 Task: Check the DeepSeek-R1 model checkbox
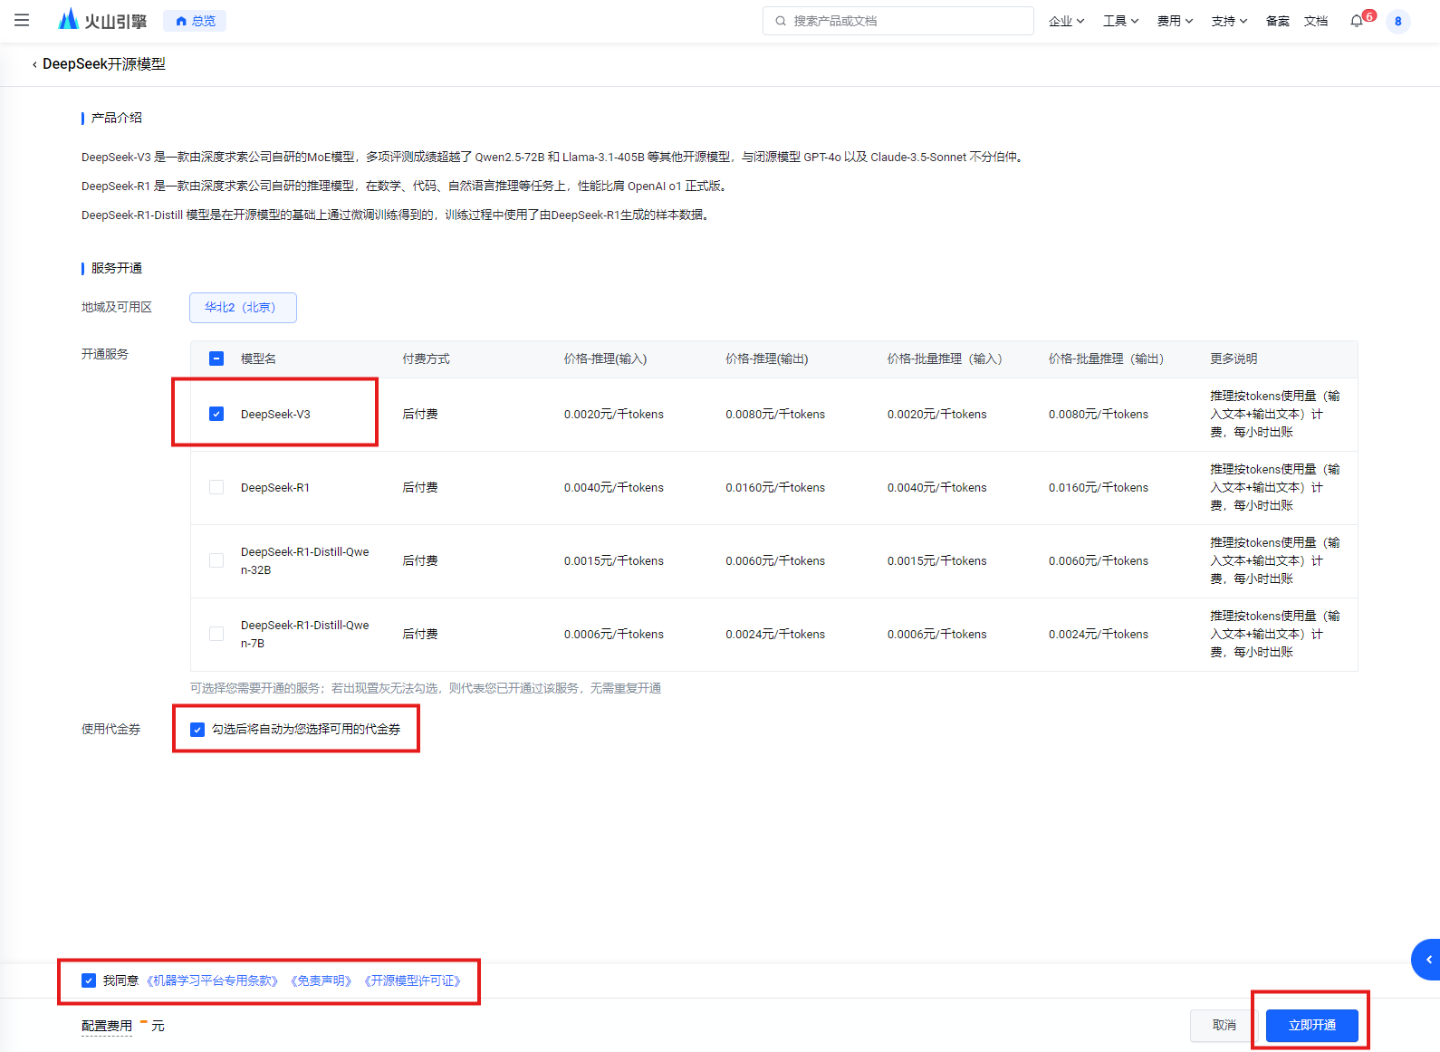216,487
